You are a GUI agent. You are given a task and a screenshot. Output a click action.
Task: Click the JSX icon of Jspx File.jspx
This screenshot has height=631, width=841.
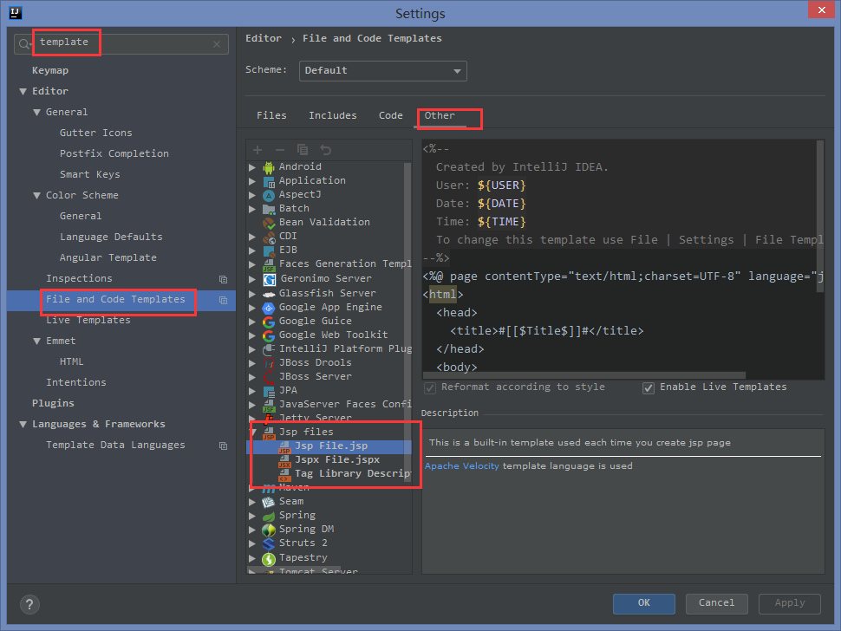(x=284, y=460)
